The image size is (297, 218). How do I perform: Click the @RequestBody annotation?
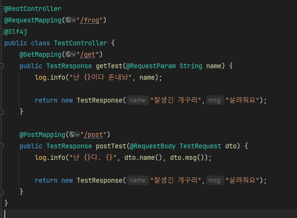(x=153, y=146)
